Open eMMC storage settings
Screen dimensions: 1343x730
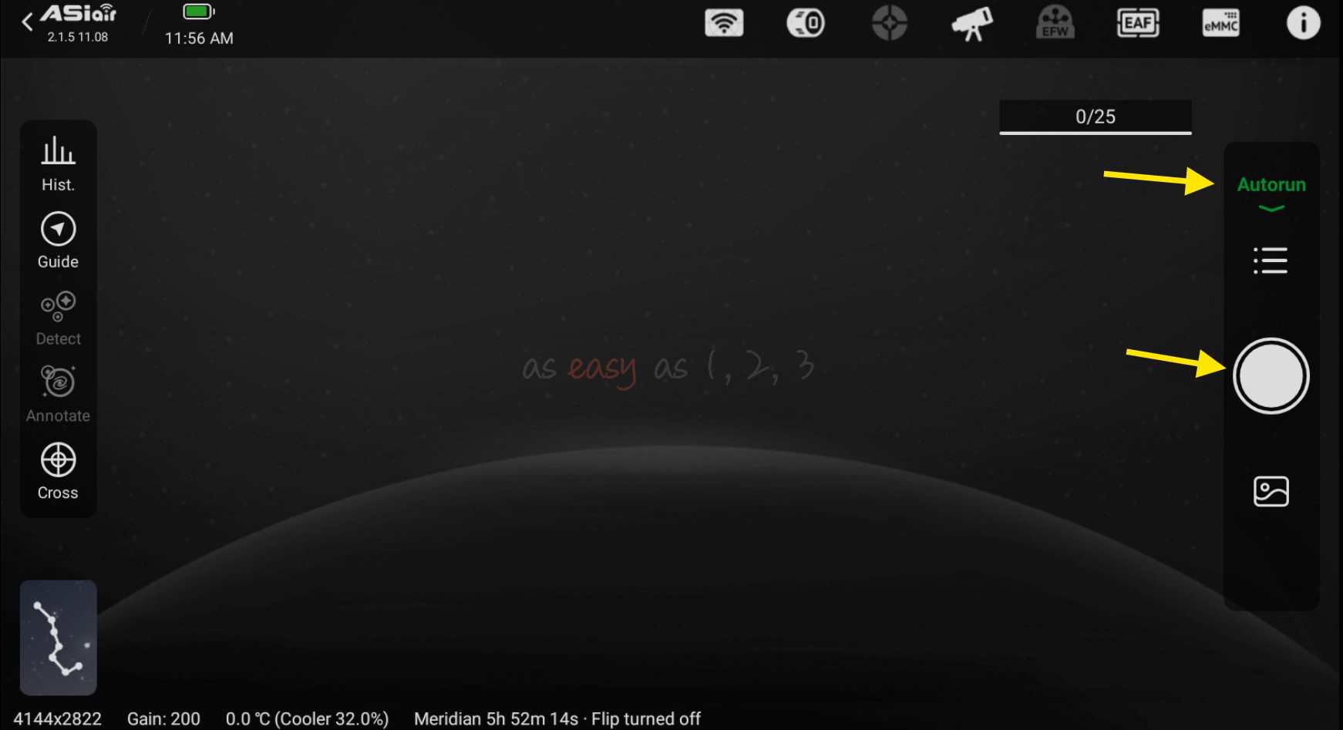click(x=1220, y=23)
